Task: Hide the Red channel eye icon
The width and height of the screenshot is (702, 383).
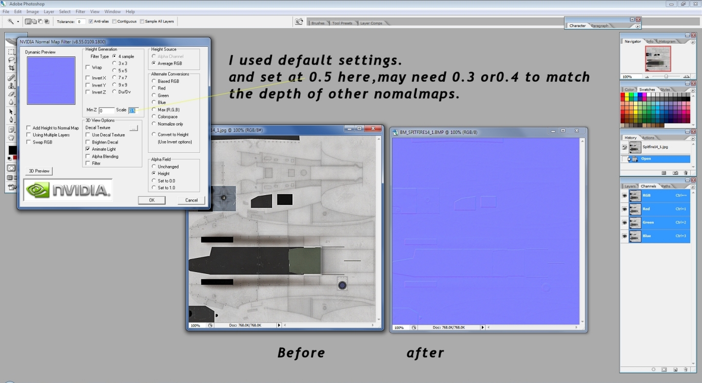Action: (624, 209)
